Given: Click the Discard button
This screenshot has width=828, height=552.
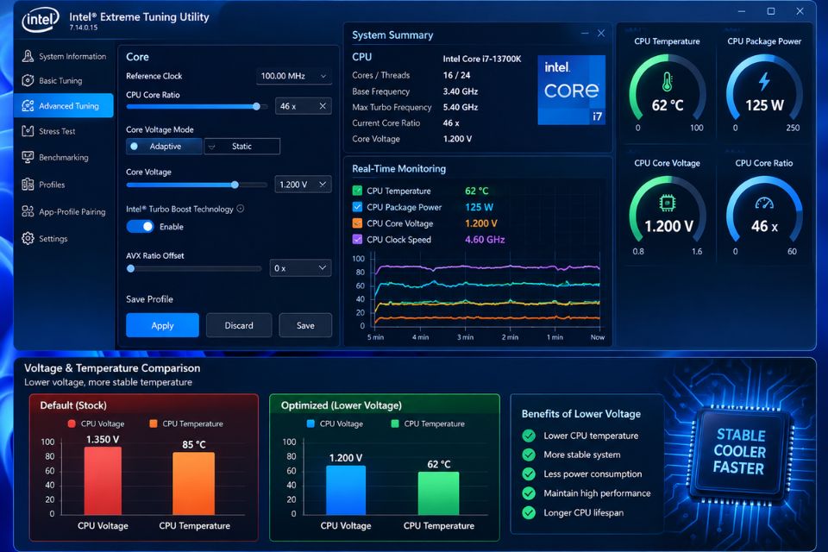Looking at the screenshot, I should pyautogui.click(x=239, y=325).
